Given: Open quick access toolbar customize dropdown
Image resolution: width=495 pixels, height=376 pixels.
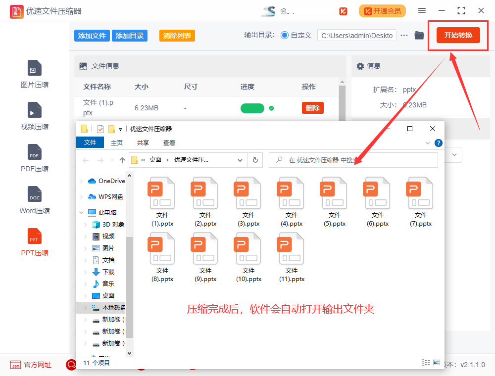Looking at the screenshot, I should [x=120, y=129].
